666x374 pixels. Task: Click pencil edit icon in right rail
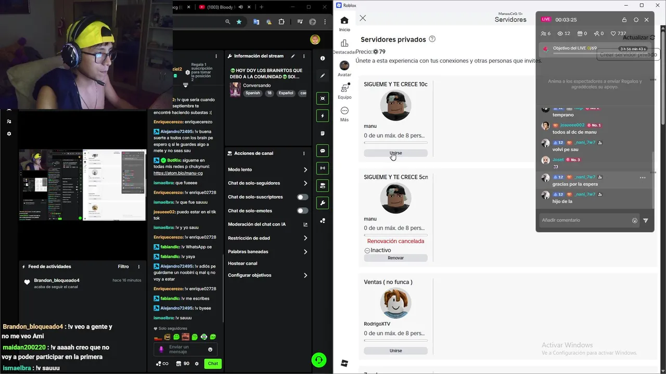(323, 76)
